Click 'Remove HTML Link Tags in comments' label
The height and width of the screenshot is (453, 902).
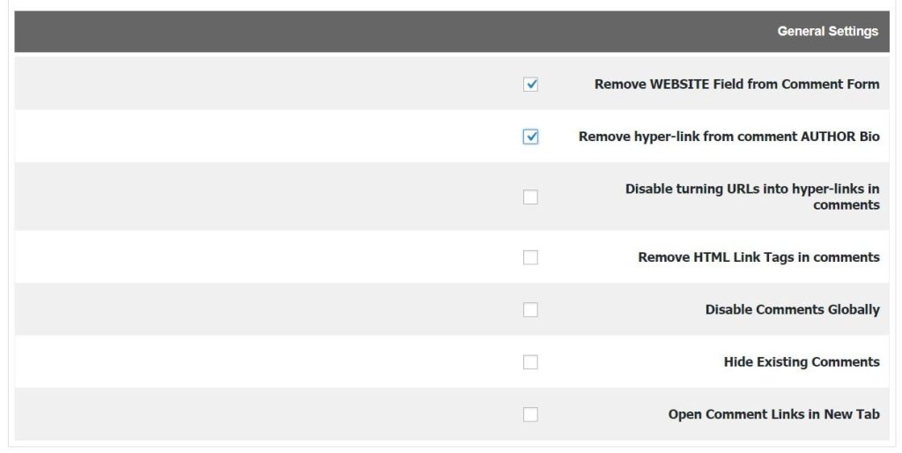tap(758, 257)
